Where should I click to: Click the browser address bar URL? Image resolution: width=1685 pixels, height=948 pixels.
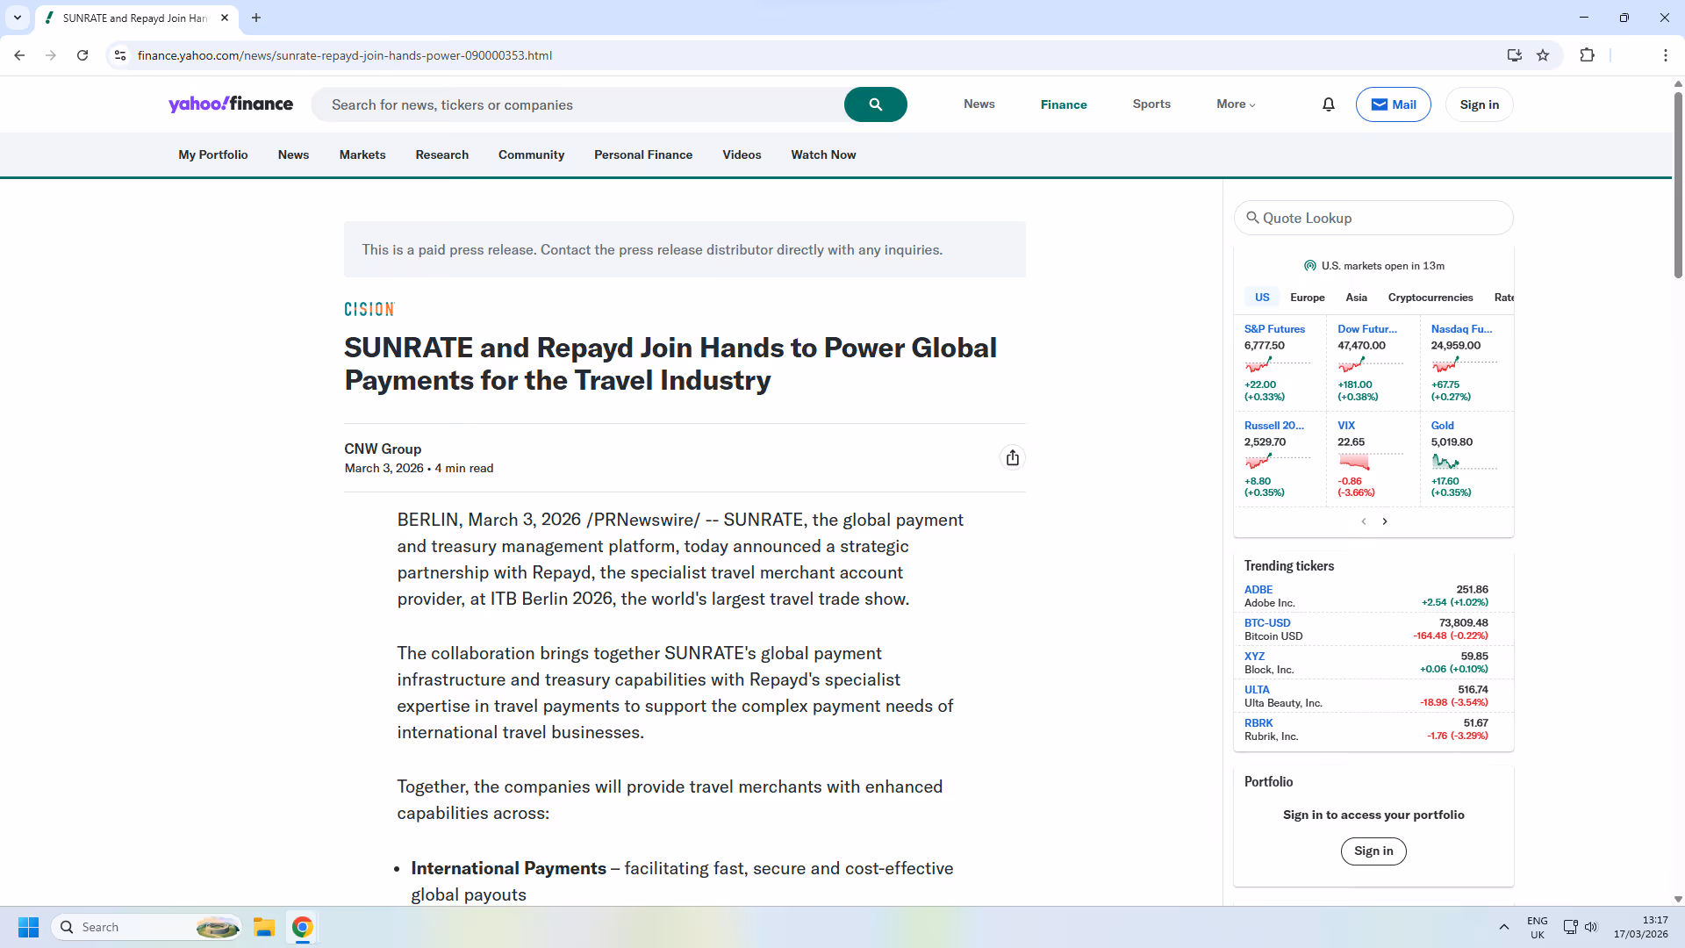click(345, 55)
